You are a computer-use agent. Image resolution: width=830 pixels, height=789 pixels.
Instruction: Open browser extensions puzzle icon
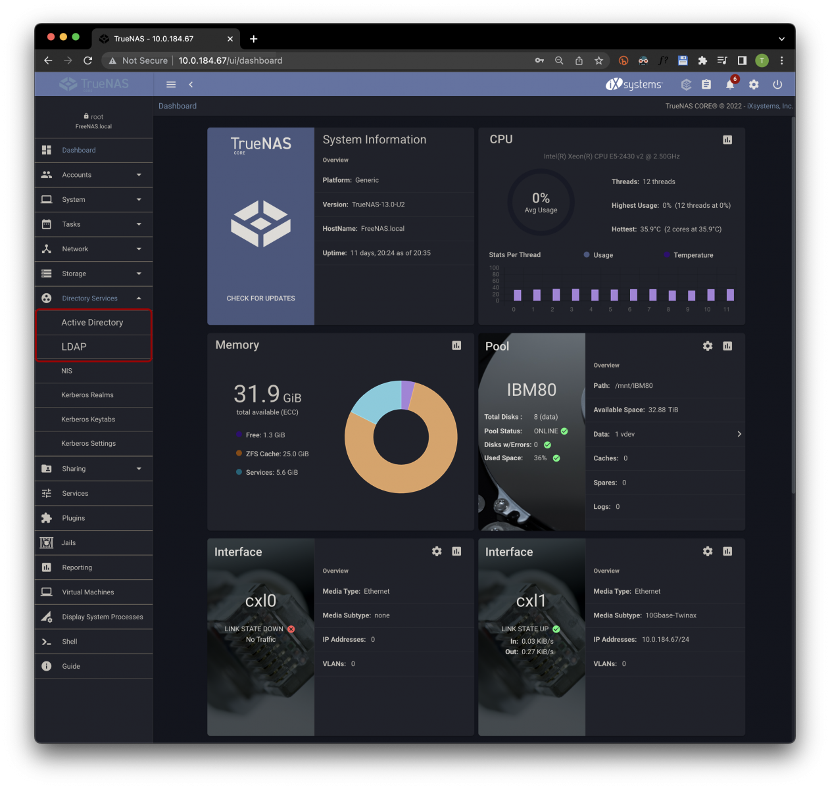click(x=702, y=60)
